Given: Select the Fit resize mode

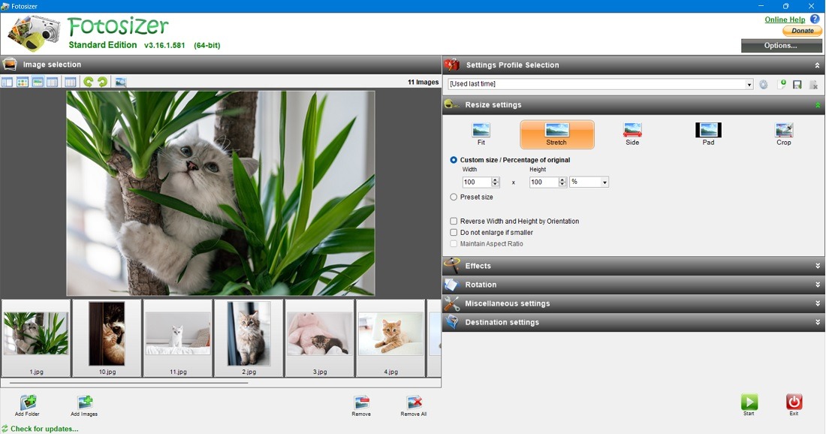Looking at the screenshot, I should 481,134.
